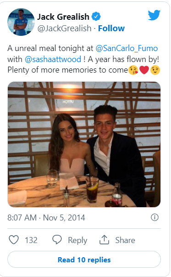Viewport: 171px width, 277px height.
Task: Click the reply speech bubble icon
Action: pyautogui.click(x=57, y=239)
